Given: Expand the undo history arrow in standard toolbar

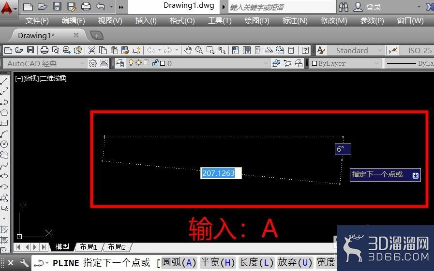Looking at the screenshot, I should (159, 50).
